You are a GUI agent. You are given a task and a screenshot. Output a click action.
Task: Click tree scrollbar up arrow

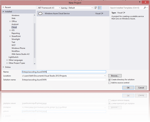coord(35,15)
